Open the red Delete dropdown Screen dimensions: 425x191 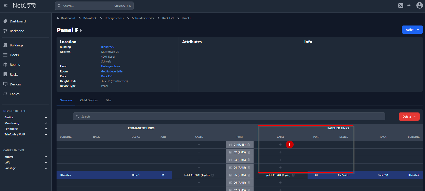pyautogui.click(x=409, y=117)
